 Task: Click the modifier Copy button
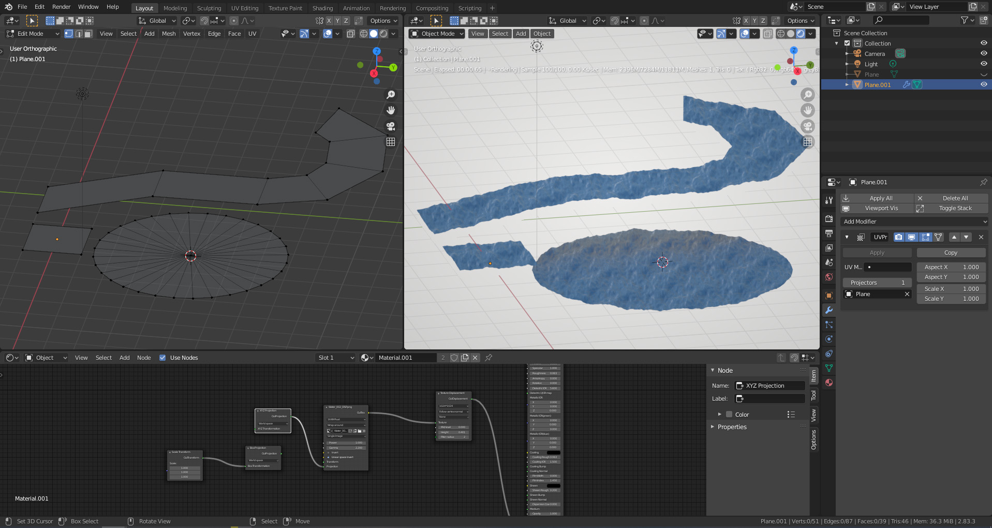click(x=951, y=253)
